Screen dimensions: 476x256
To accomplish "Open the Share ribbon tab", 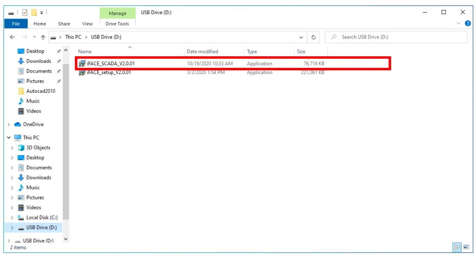I will [64, 24].
